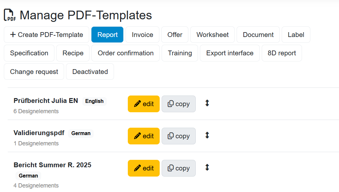339x192 pixels.
Task: Click the reorder arrows for Bericht Summer R. 2025
Action: pyautogui.click(x=207, y=167)
